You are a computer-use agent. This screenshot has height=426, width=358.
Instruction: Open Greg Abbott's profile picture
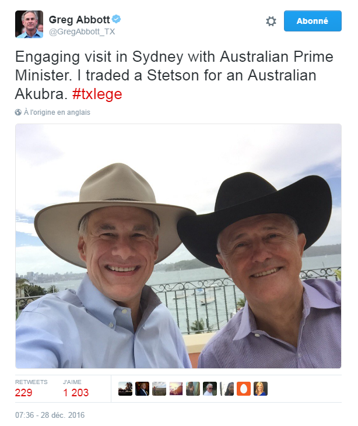click(x=29, y=24)
